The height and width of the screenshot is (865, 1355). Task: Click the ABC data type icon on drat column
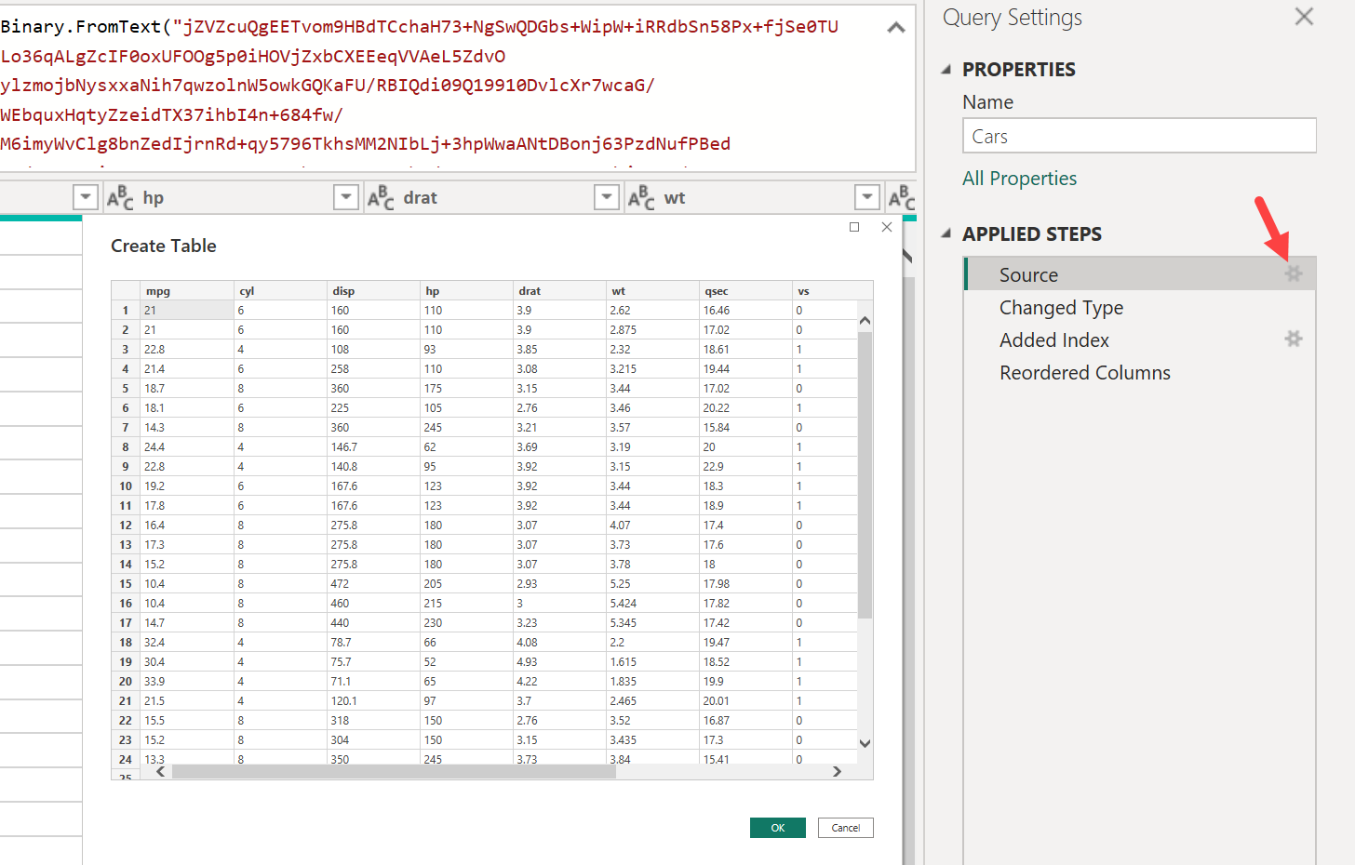point(380,197)
